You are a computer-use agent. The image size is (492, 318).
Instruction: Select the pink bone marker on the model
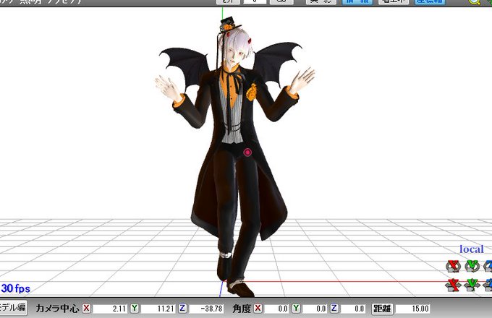tap(247, 152)
